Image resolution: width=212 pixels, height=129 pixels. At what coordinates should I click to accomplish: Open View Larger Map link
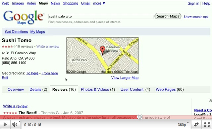(125, 78)
